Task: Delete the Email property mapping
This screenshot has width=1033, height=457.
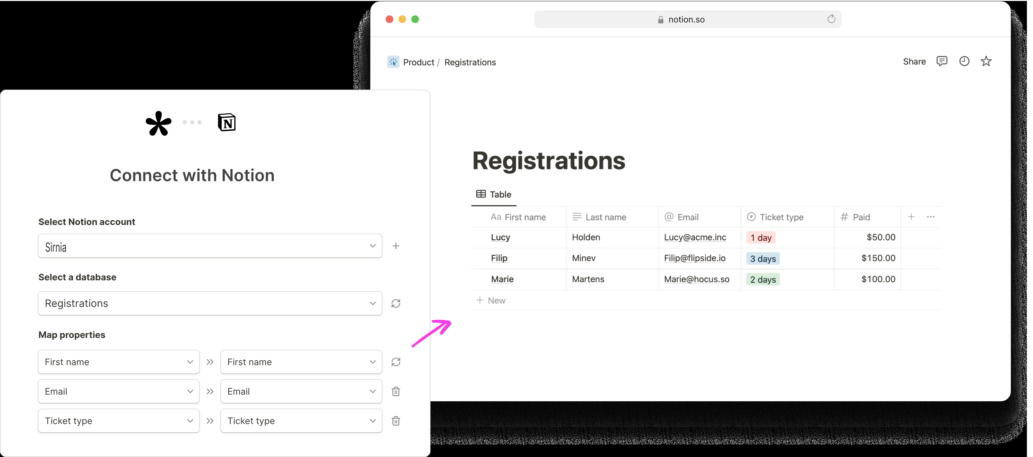Action: (396, 391)
